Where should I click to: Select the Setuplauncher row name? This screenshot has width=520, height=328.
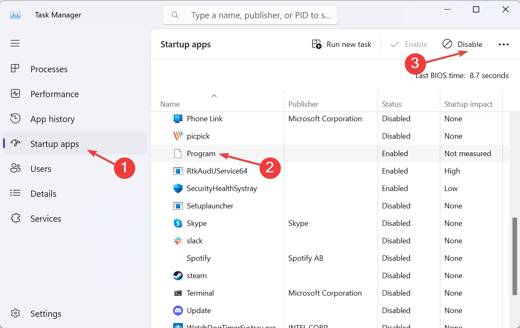210,206
